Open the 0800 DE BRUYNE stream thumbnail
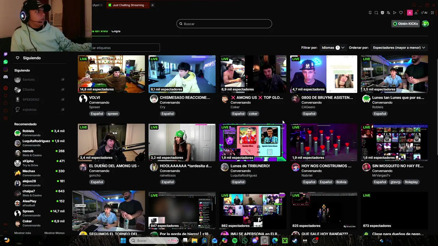The height and width of the screenshot is (246, 438). [324, 74]
